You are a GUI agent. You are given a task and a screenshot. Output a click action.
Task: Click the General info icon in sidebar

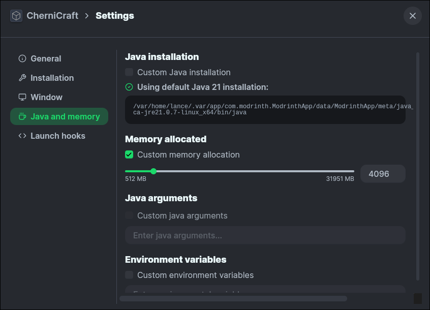tap(22, 58)
